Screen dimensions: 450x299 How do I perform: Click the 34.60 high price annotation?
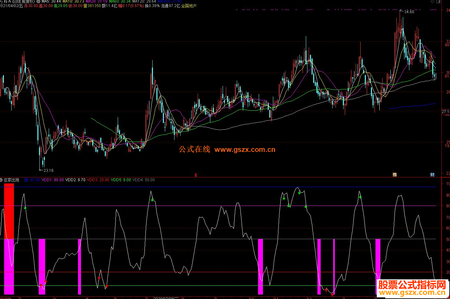[409, 12]
